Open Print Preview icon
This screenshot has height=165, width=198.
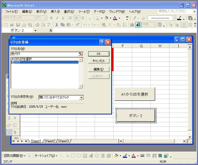click(43, 24)
